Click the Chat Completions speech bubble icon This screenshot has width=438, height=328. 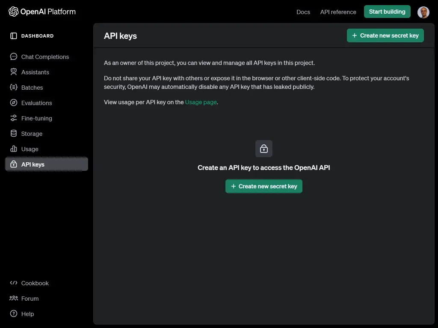click(x=13, y=57)
